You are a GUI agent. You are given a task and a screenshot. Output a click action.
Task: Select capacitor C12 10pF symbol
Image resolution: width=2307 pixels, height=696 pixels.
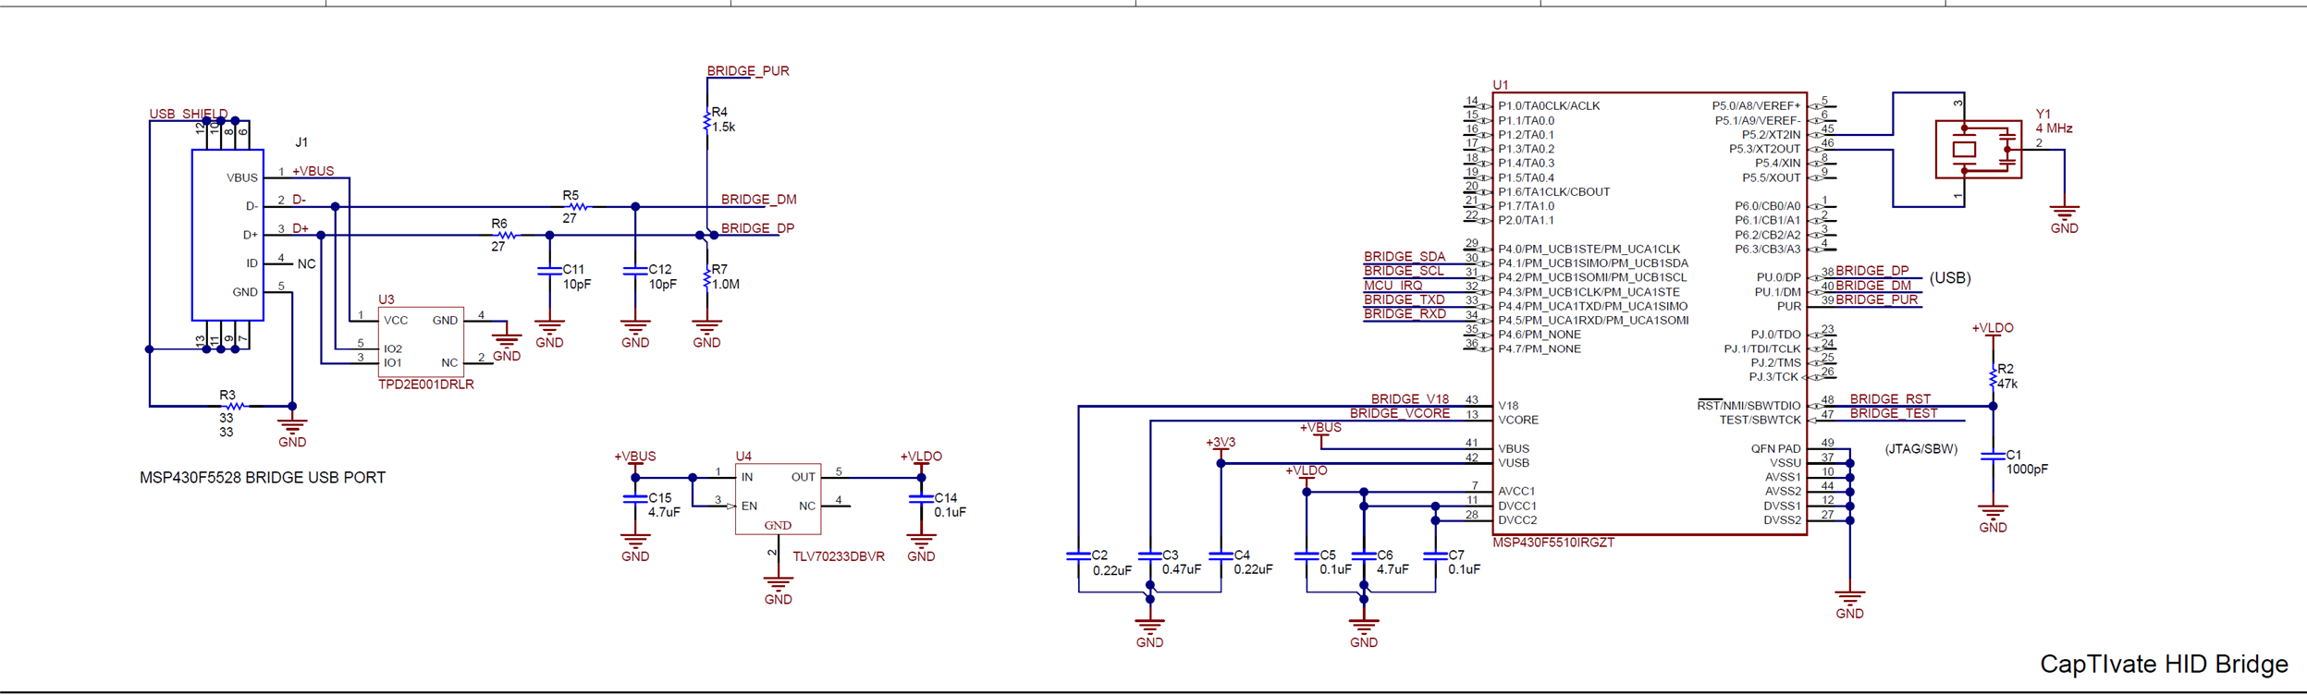tap(635, 271)
